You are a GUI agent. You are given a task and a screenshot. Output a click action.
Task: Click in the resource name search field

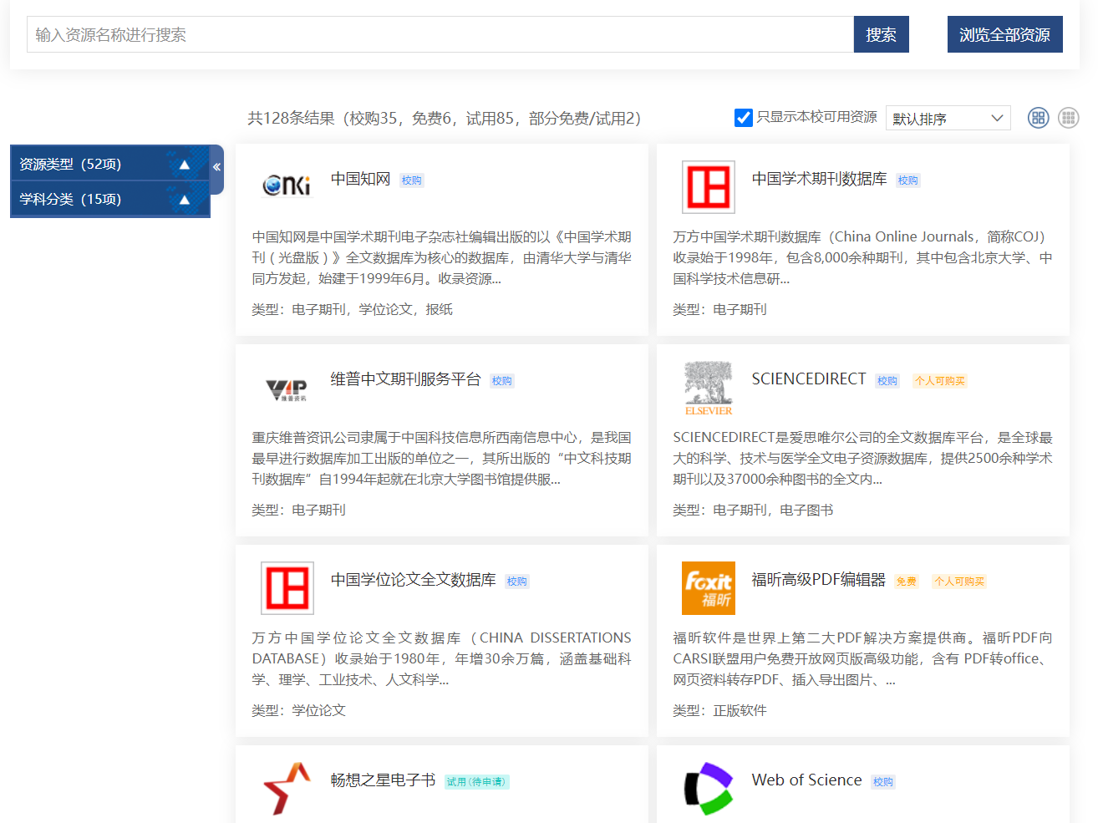click(440, 35)
